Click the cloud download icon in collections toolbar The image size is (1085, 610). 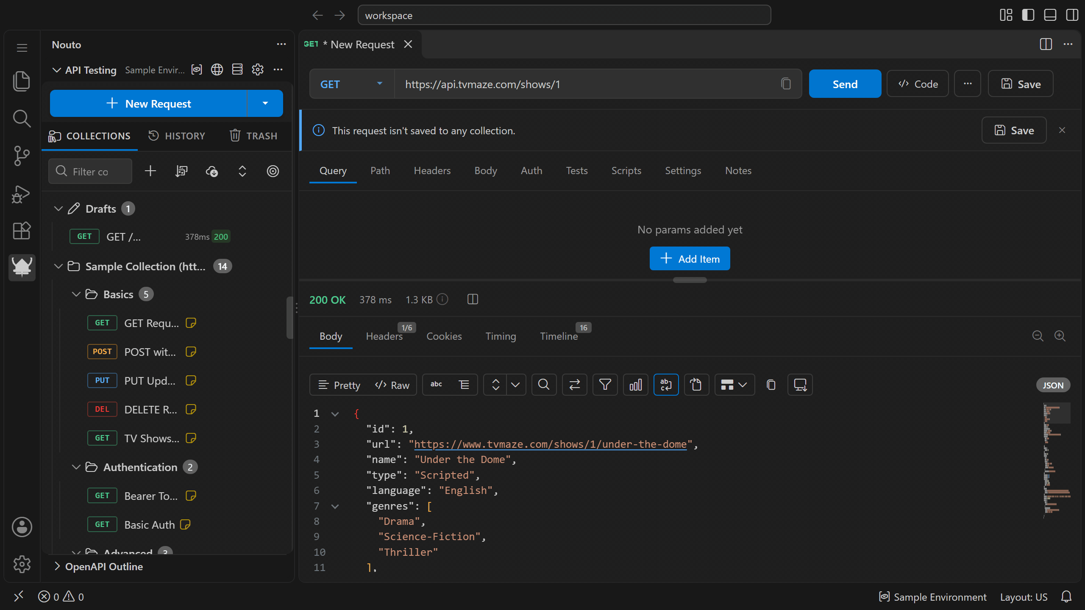click(x=212, y=171)
